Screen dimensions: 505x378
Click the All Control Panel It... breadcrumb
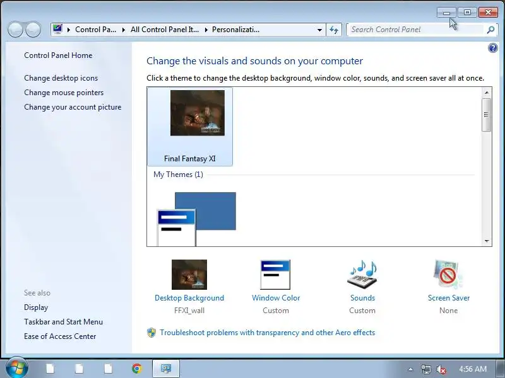165,30
